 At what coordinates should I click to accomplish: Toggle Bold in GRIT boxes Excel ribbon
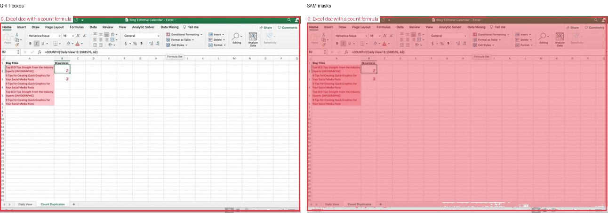tap(30, 44)
